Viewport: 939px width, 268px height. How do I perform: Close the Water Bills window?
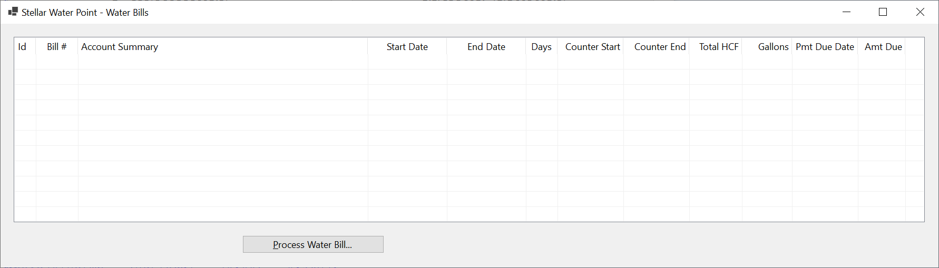[920, 12]
